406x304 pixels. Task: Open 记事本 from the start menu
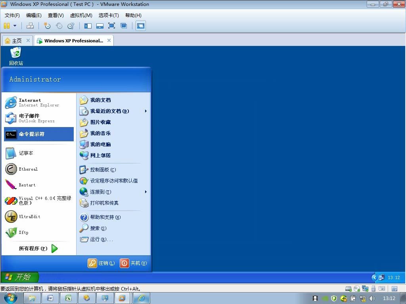(39, 153)
